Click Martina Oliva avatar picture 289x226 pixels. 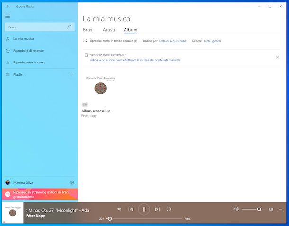click(8, 182)
